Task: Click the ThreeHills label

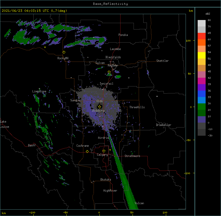Action: pos(137,107)
